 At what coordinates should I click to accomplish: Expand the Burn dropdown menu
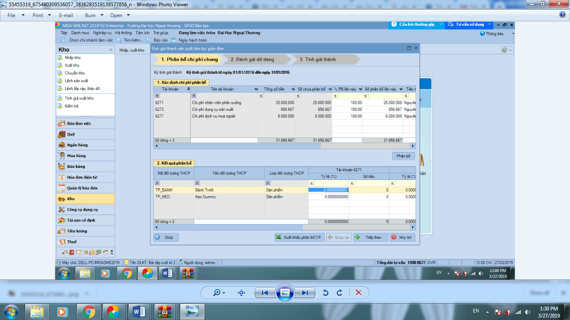[94, 15]
